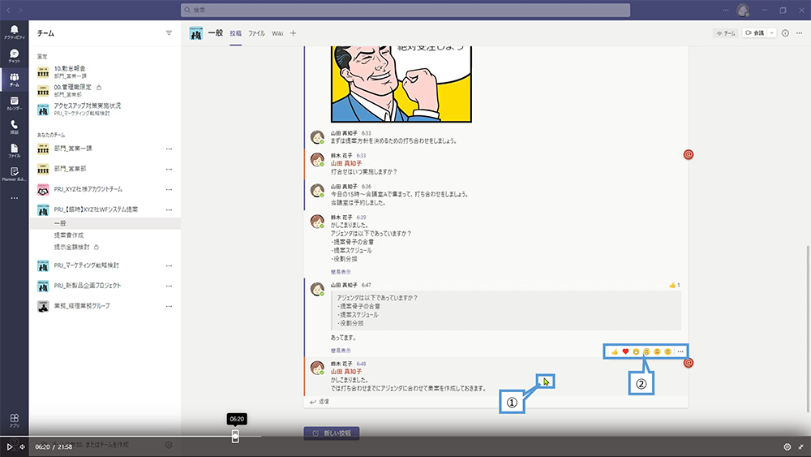Expand the 会議 meeting dropdown arrow

click(772, 33)
